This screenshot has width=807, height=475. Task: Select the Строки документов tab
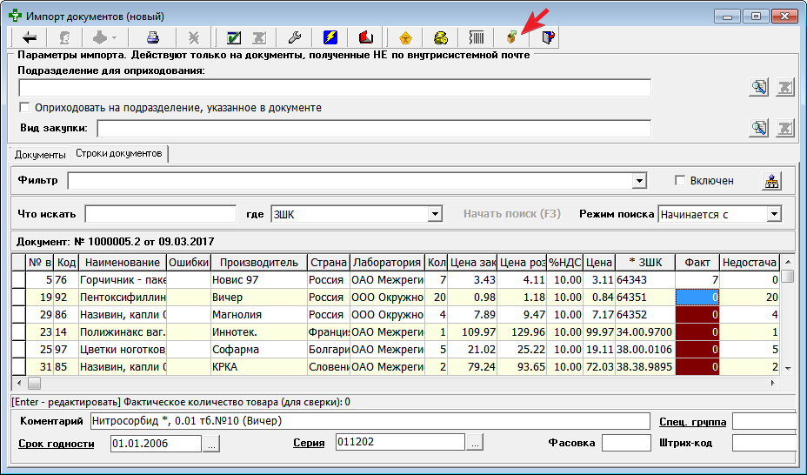pyautogui.click(x=118, y=154)
